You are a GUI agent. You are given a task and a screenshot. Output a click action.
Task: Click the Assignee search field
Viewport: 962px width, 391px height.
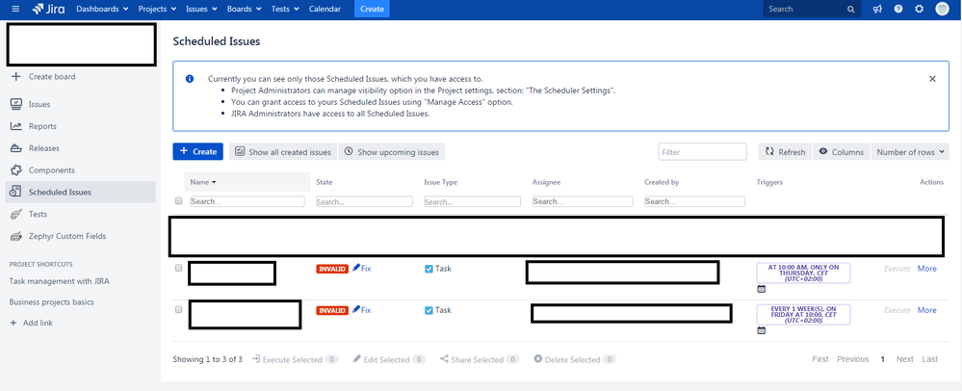pos(583,201)
